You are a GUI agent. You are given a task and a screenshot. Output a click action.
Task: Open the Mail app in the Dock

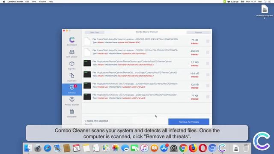pyautogui.click(x=57, y=148)
